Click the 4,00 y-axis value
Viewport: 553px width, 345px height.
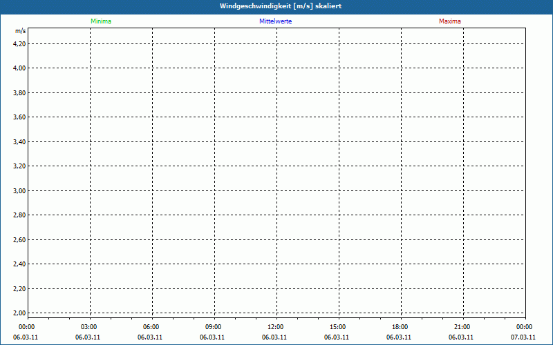point(19,68)
